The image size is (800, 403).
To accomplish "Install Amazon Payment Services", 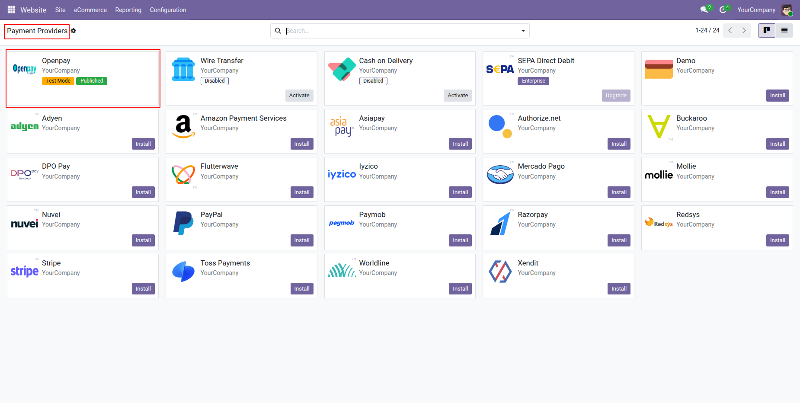I will coord(302,144).
